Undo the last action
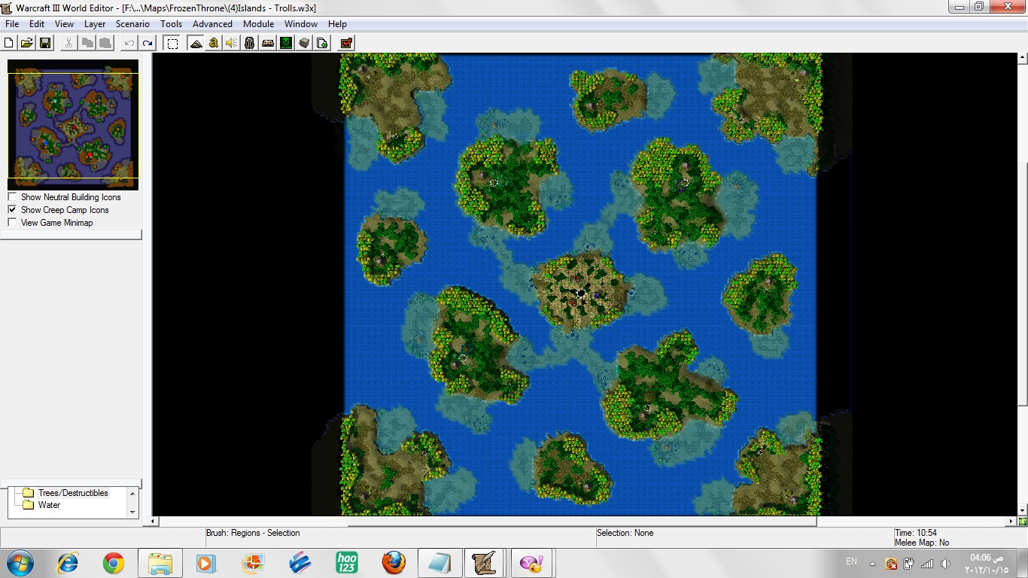This screenshot has width=1028, height=578. coord(129,43)
